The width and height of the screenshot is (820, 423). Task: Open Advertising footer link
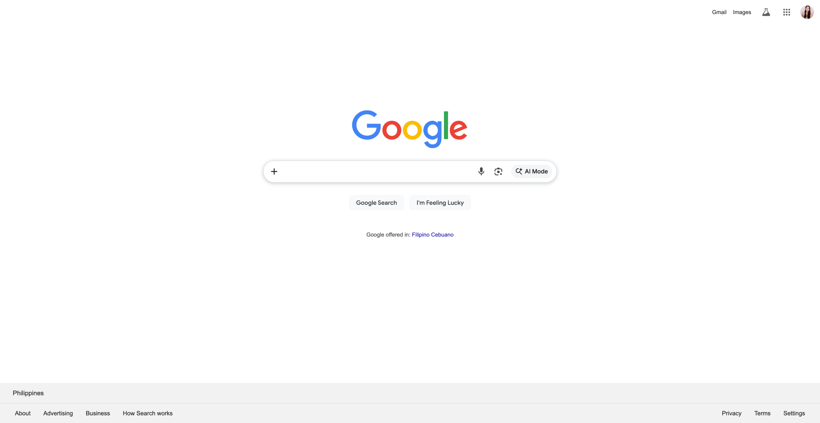[58, 413]
